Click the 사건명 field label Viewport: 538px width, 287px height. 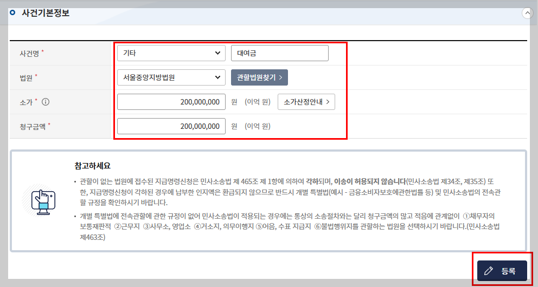coord(29,54)
